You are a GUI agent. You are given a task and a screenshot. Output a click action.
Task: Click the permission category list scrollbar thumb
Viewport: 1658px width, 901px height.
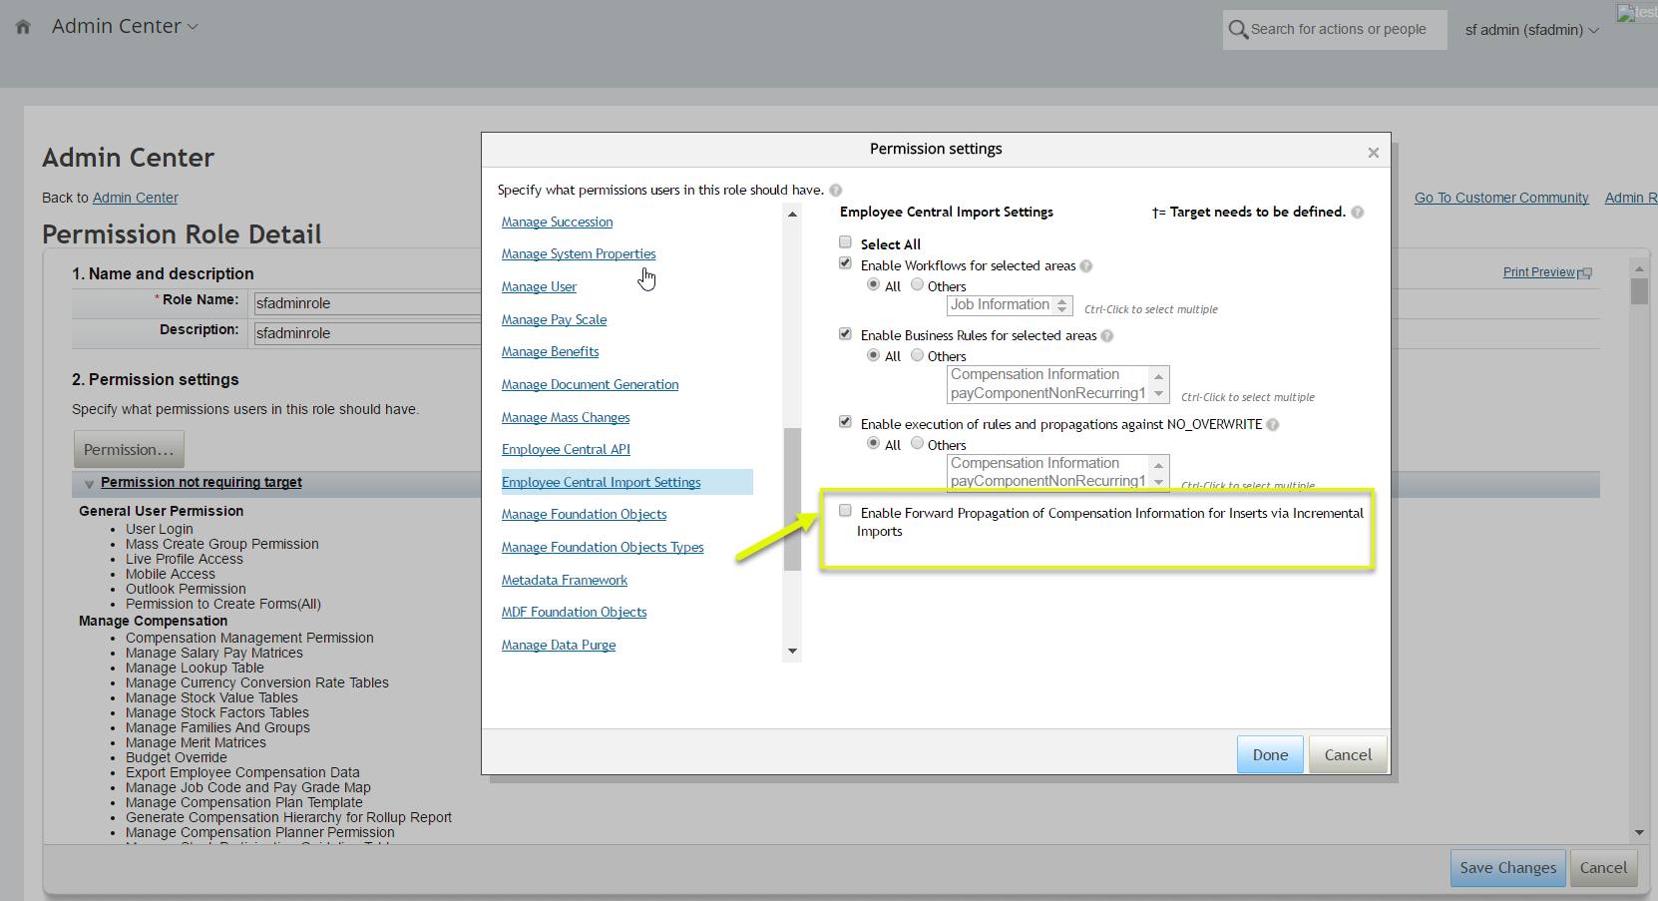(792, 499)
